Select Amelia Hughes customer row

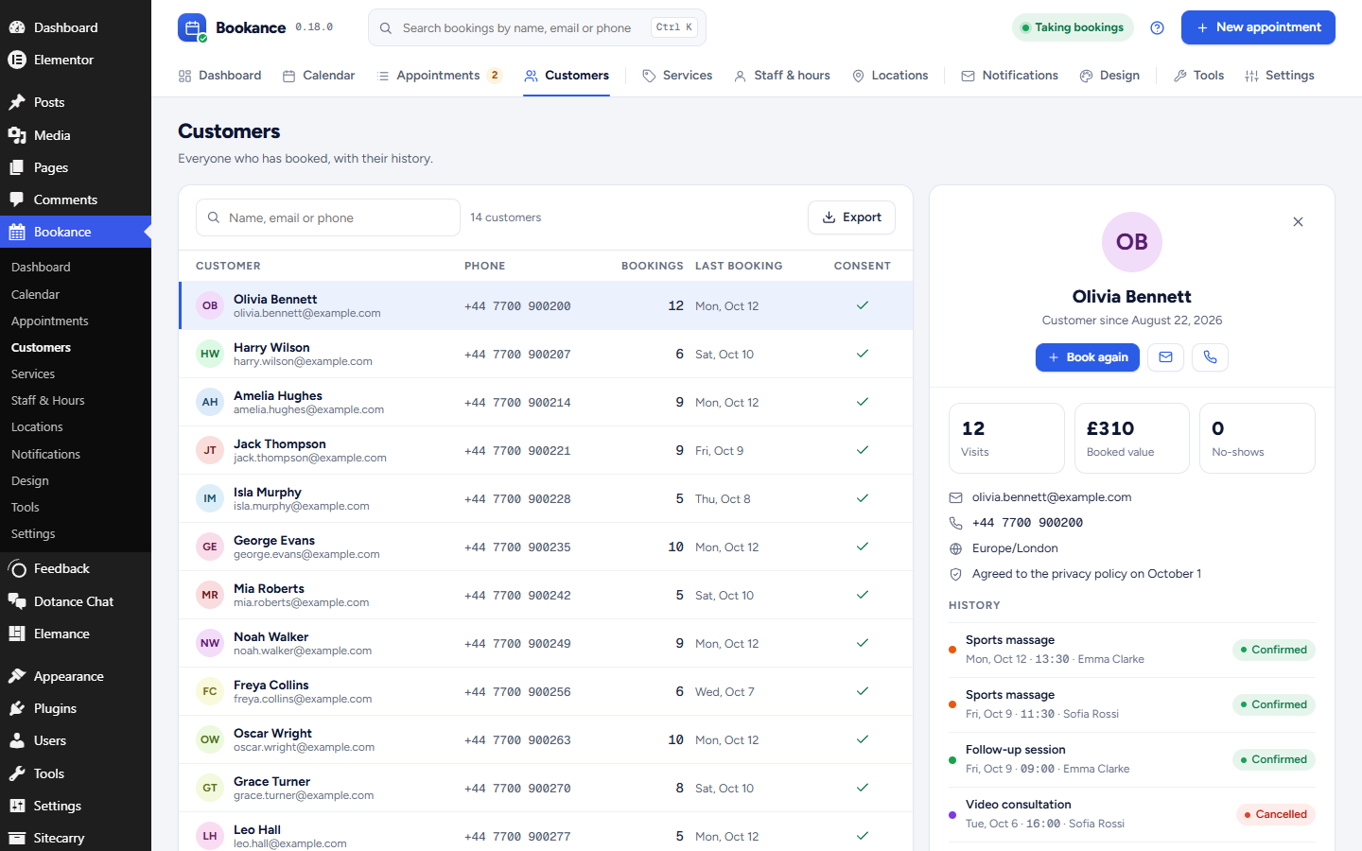pos(546,402)
